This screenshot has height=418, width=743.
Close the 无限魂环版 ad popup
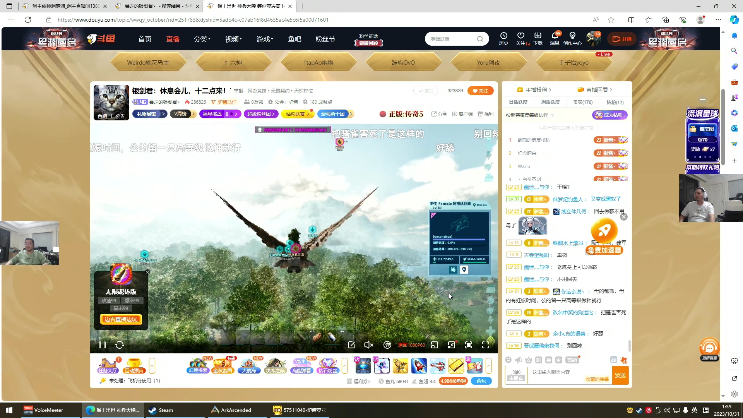(x=147, y=272)
